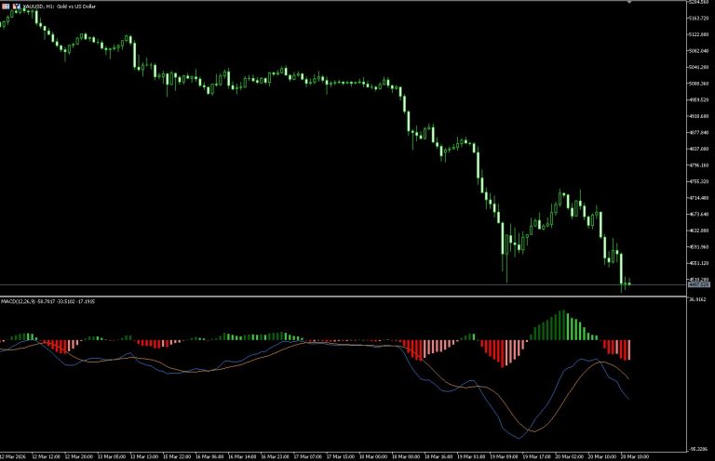Click the 5163.720 price axis label
This screenshot has height=461, width=715.
tap(699, 19)
